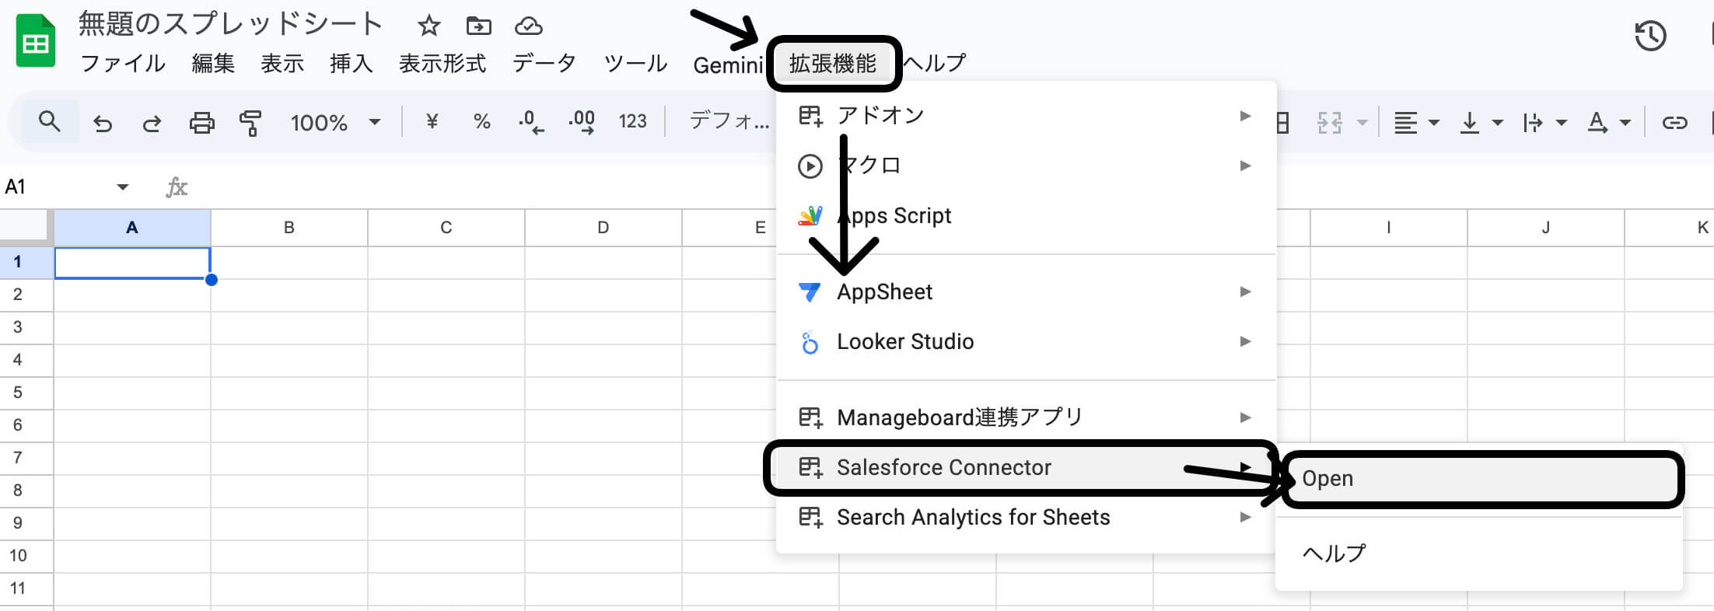The width and height of the screenshot is (1714, 611).
Task: Redo the last action
Action: click(x=152, y=123)
